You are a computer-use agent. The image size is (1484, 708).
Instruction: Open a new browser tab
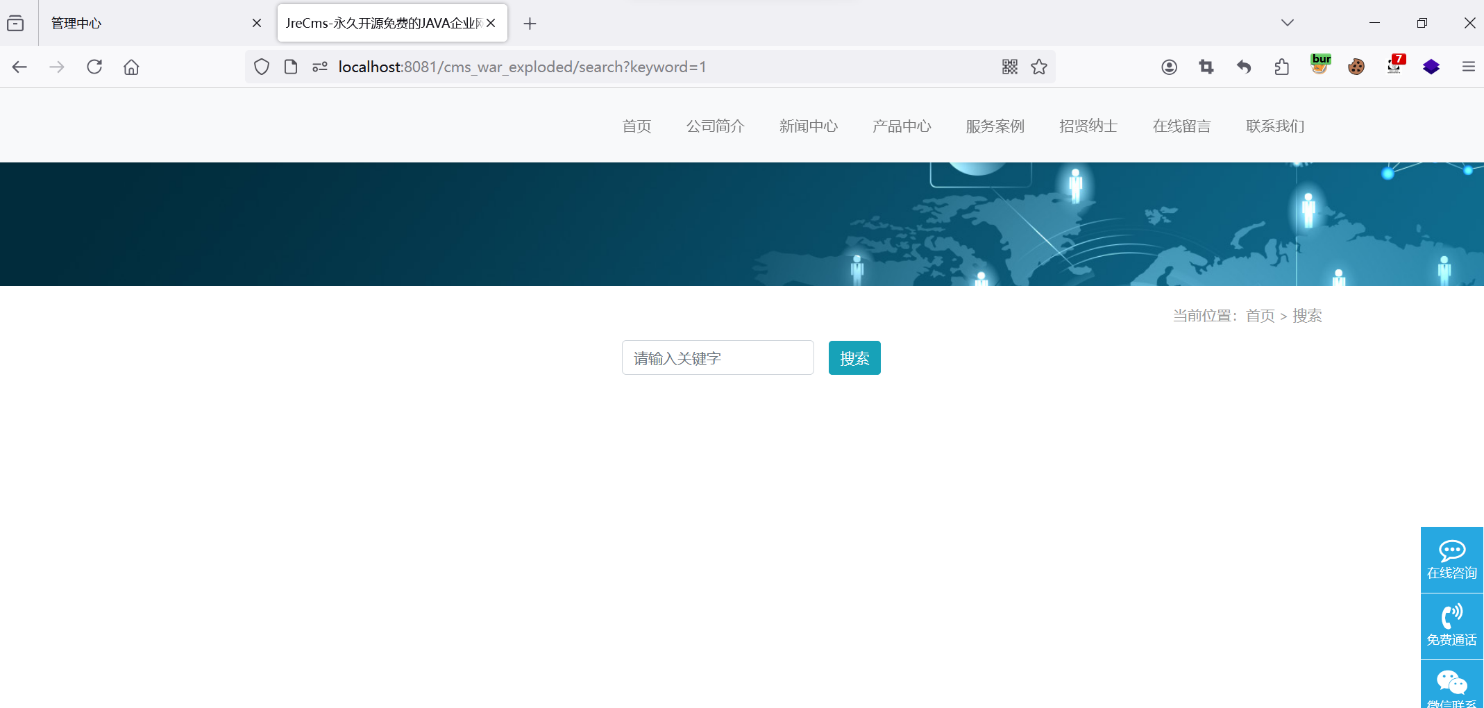pos(530,24)
